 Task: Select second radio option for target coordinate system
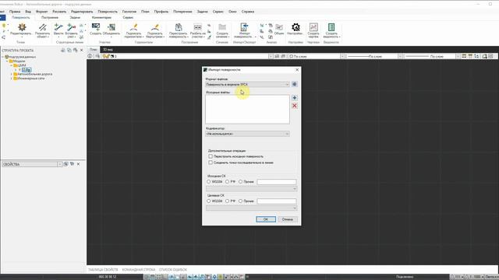(227, 201)
